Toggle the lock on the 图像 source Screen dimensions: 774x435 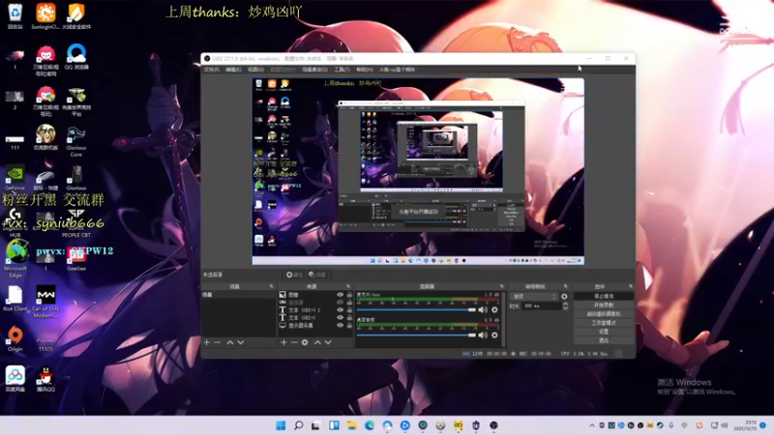[x=349, y=295]
